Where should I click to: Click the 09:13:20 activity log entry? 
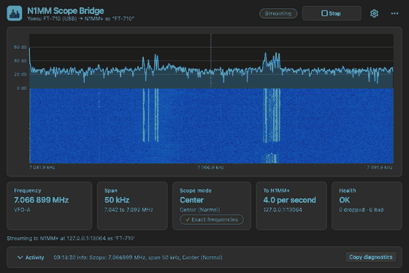click(138, 258)
